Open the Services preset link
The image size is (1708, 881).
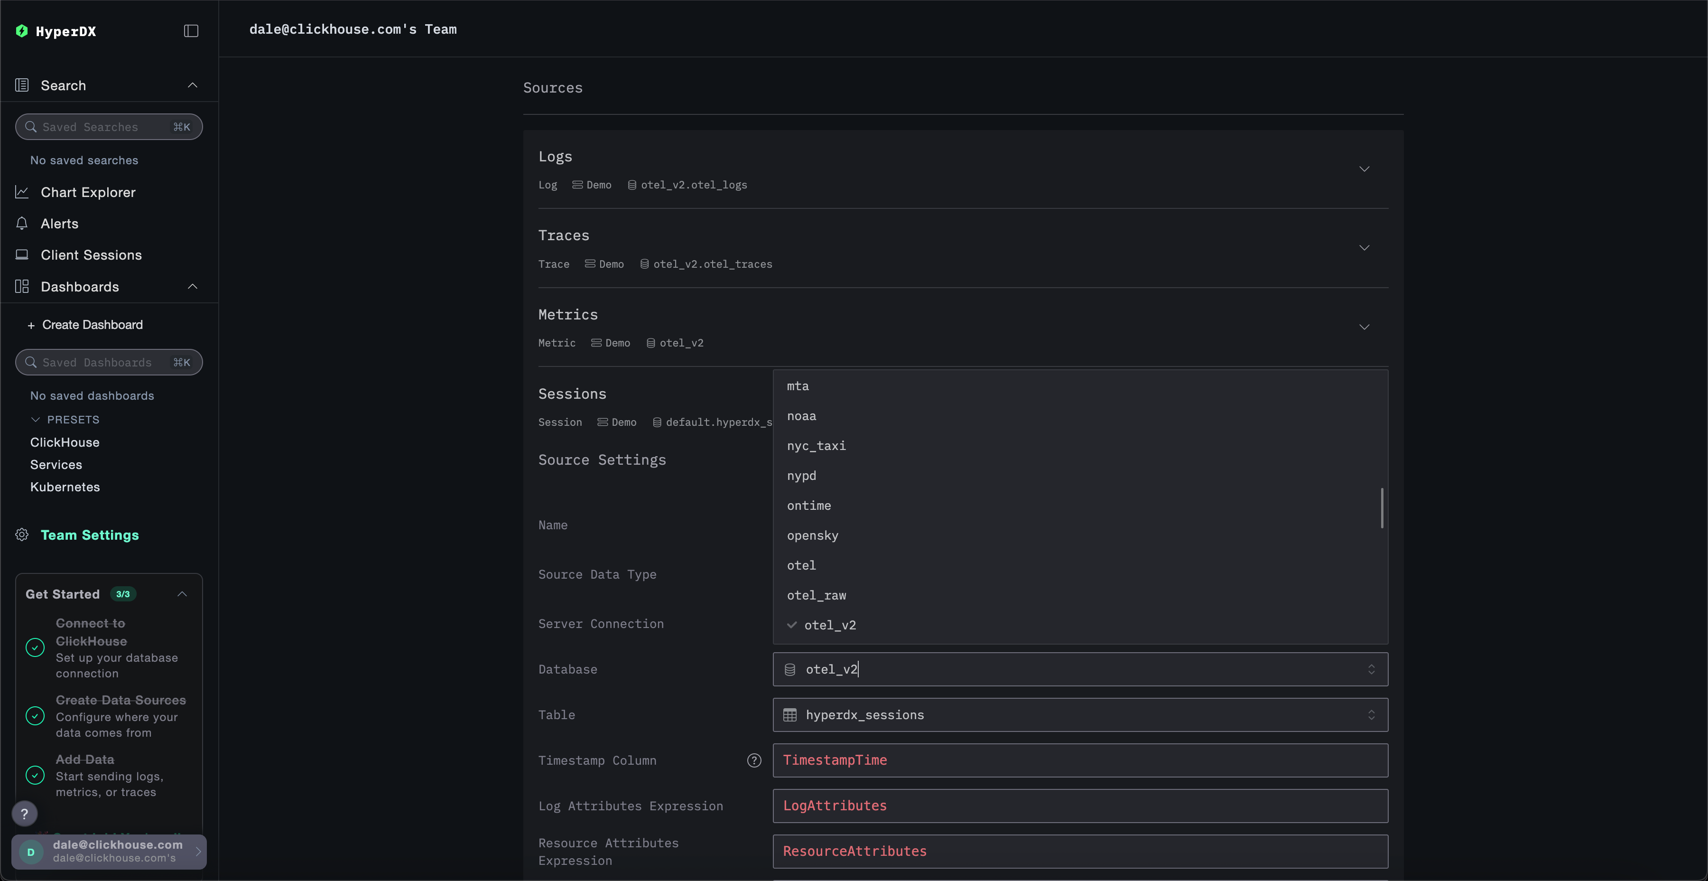(56, 464)
